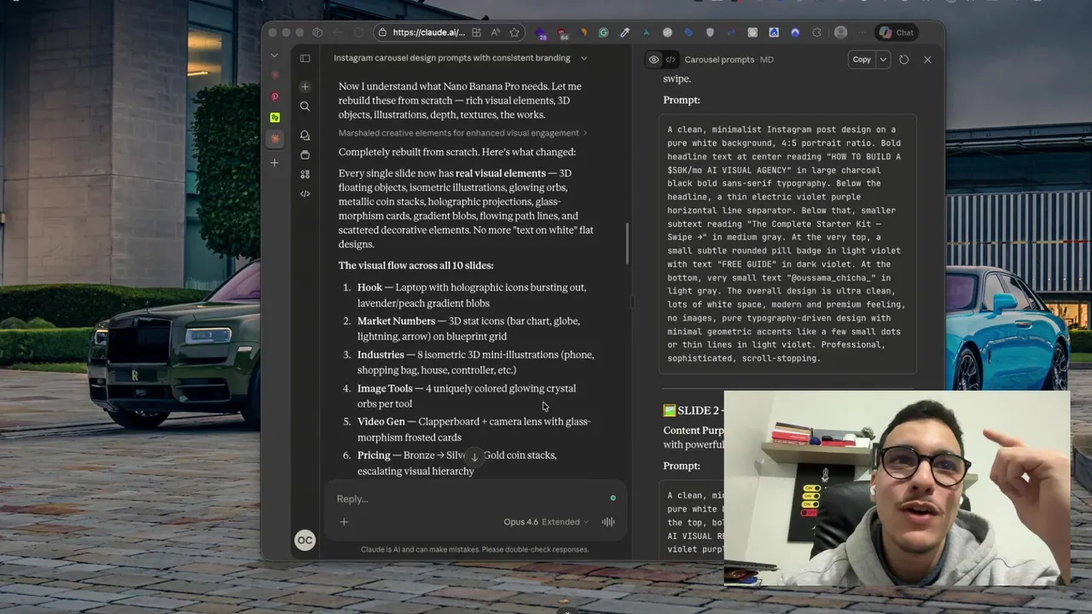Click 'The visual flow across all 10 slides' heading
1092x614 pixels.
click(x=415, y=265)
